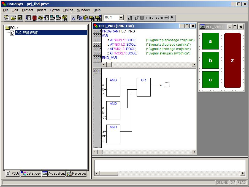Click the Insert box FBD icon
249x187 pixels.
coord(142,18)
